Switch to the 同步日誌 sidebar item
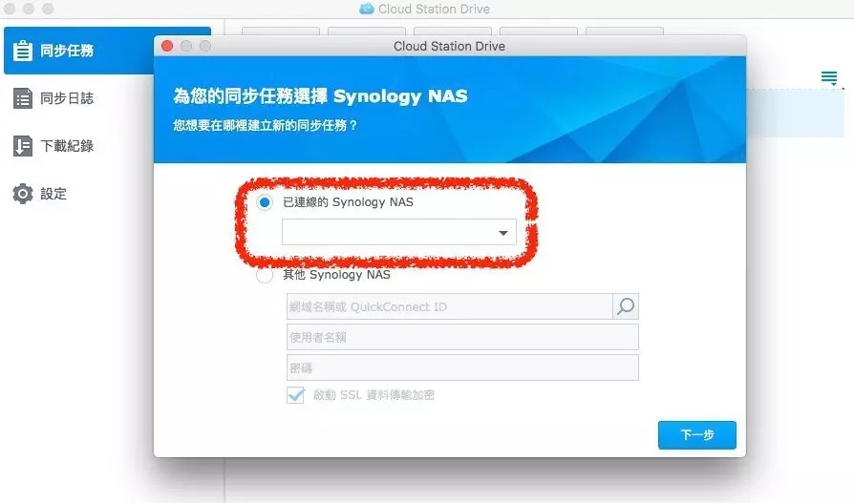 pyautogui.click(x=67, y=98)
